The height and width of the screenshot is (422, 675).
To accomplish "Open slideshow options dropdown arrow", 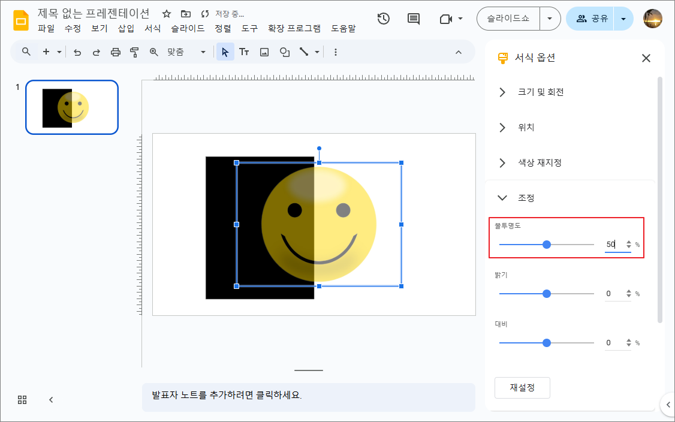I will [x=550, y=19].
